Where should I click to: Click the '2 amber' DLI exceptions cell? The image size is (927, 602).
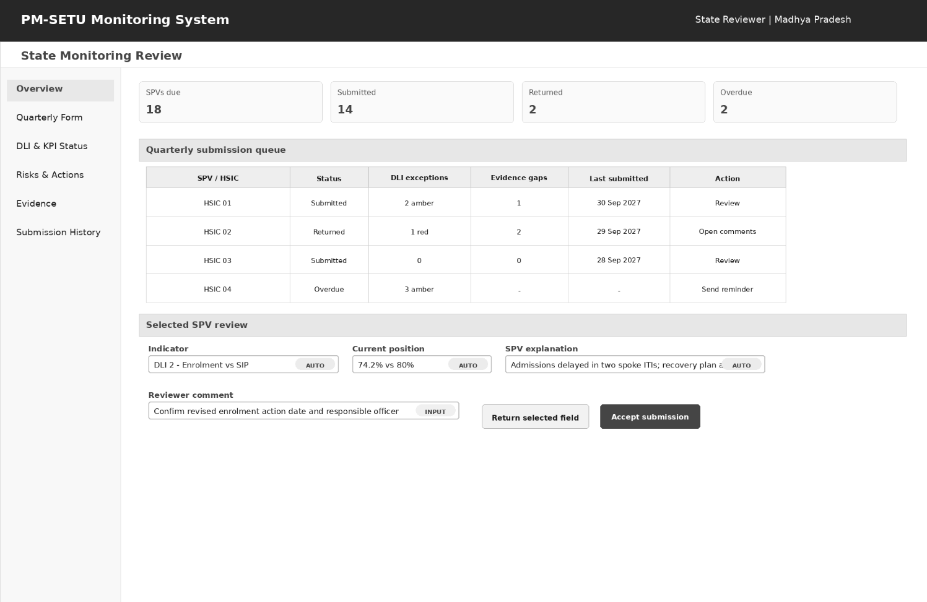(419, 203)
